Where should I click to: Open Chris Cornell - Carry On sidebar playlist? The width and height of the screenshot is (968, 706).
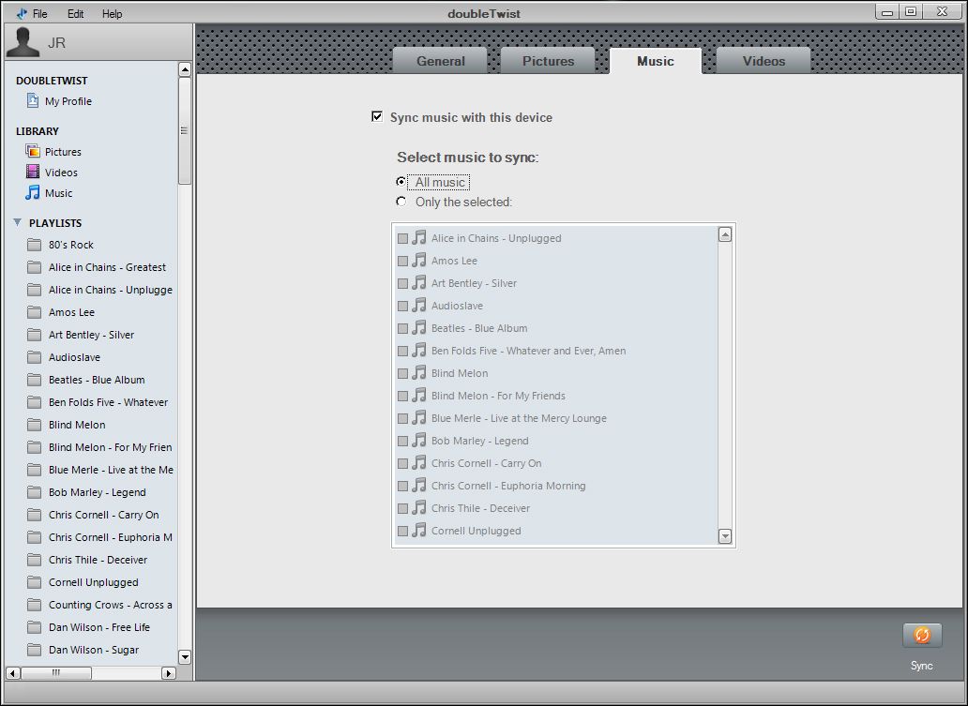click(x=104, y=515)
